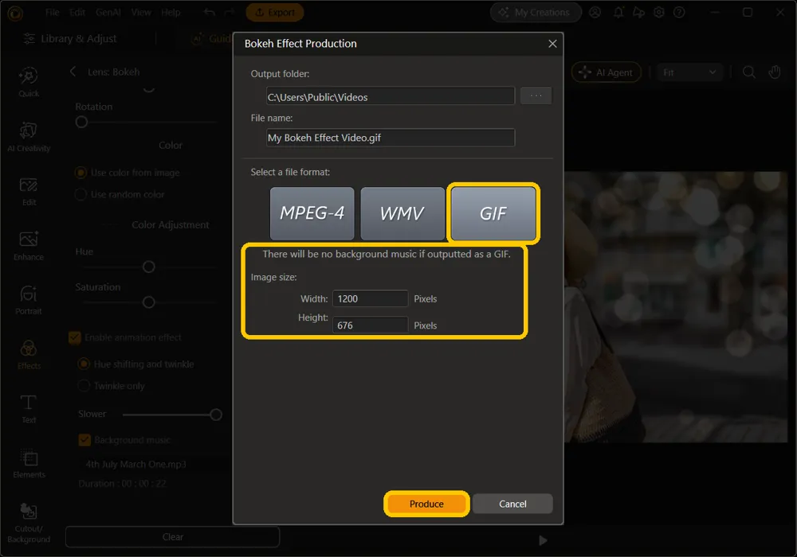This screenshot has width=797, height=557.
Task: Click the Height pixels field
Action: pyautogui.click(x=370, y=325)
